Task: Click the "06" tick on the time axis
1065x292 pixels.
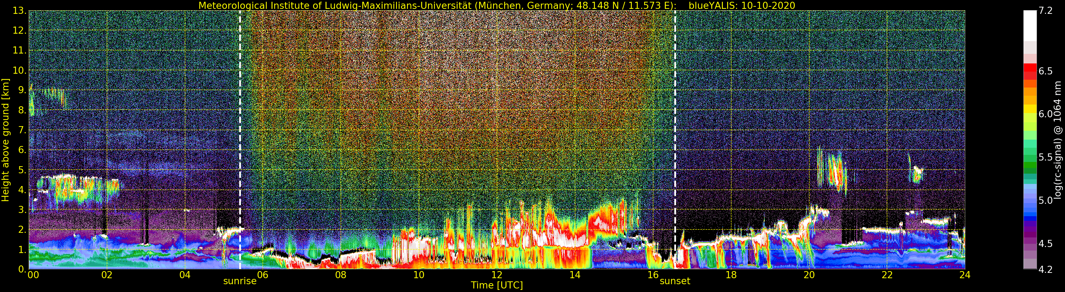Action: (263, 275)
